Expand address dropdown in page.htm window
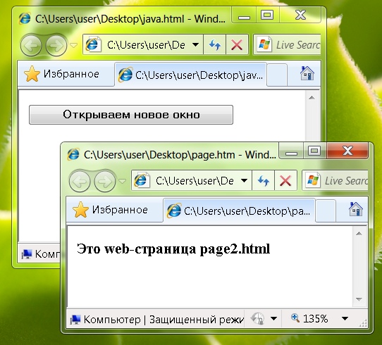The width and height of the screenshot is (382, 345). tap(245, 181)
